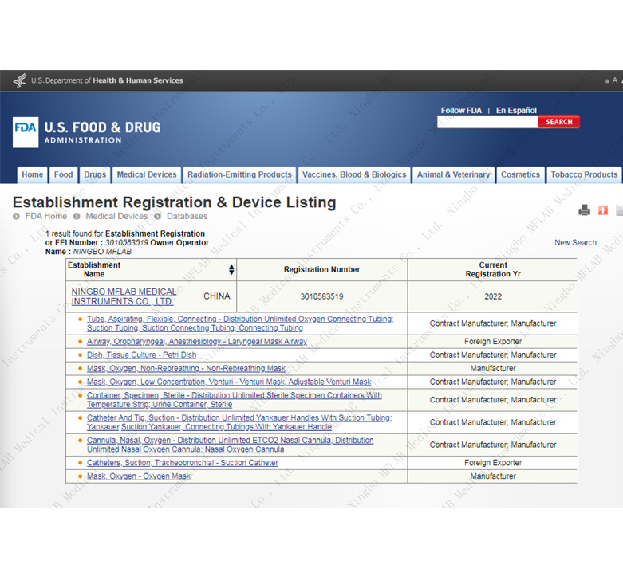Click into the FDA search field
Screen dimensions: 623x584
click(487, 122)
